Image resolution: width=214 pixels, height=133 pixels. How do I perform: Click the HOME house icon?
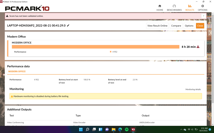(160, 6)
